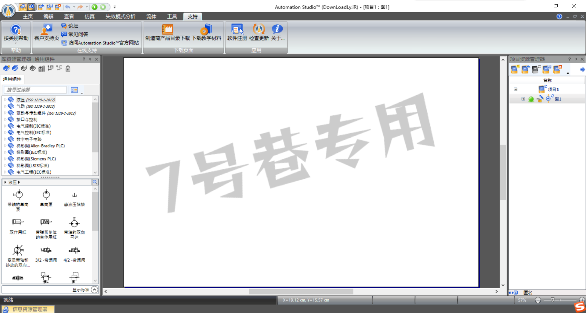Open the 主页 ribbon tab
This screenshot has width=586, height=313.
(x=28, y=16)
